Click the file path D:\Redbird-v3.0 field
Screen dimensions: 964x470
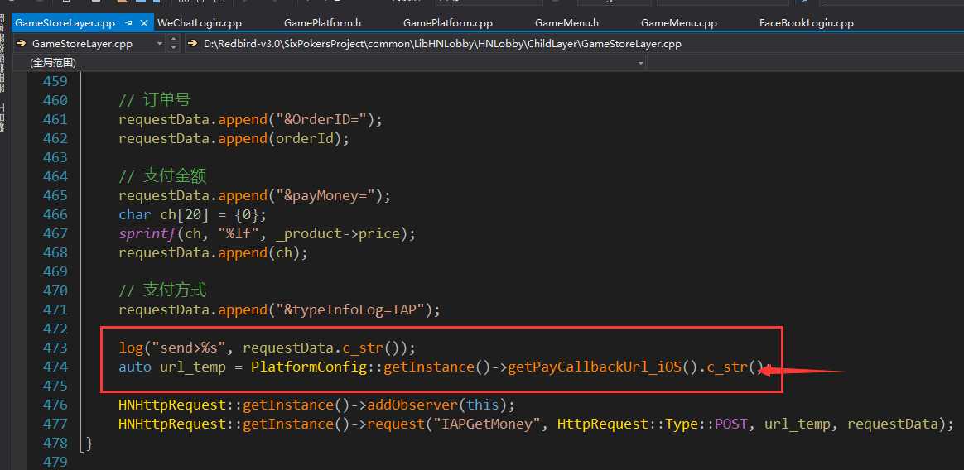pyautogui.click(x=442, y=44)
